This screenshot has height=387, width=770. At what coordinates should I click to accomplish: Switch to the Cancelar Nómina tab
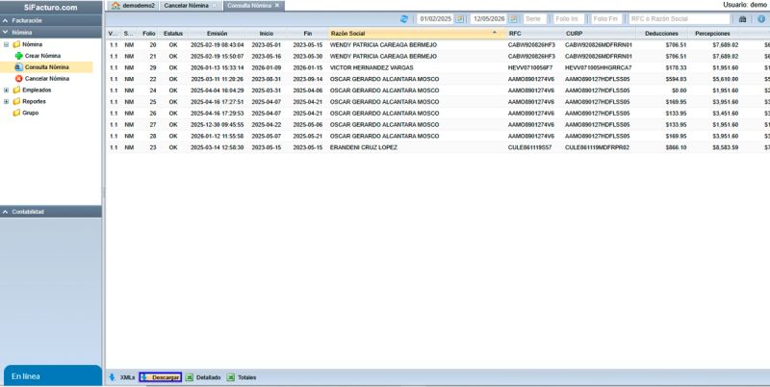191,6
